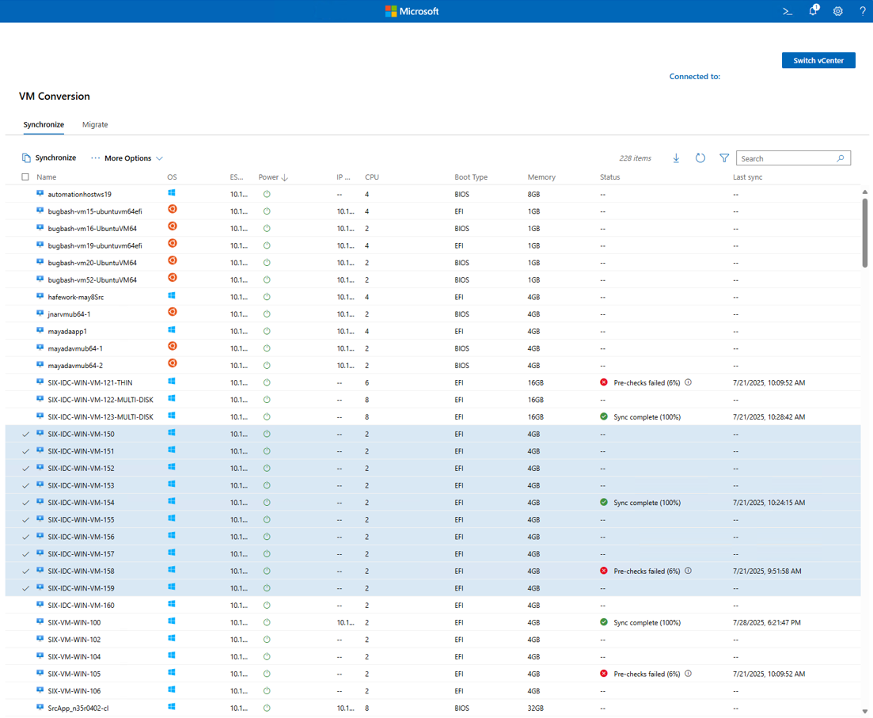
Task: Click Ubuntu OS icon of bugbash-vm15-ubuntuvm64efi
Action: click(x=173, y=209)
